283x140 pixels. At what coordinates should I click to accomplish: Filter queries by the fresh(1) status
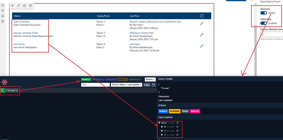(x=86, y=80)
